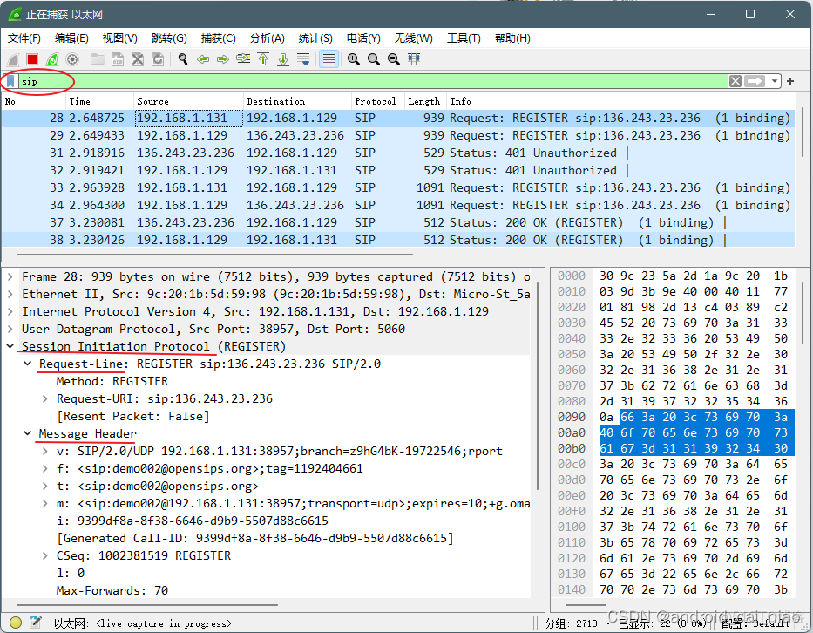The height and width of the screenshot is (633, 813).
Task: Expand Internet Protocol Version 4 node
Action: click(10, 312)
